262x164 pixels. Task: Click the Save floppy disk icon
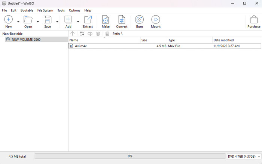pos(48,19)
